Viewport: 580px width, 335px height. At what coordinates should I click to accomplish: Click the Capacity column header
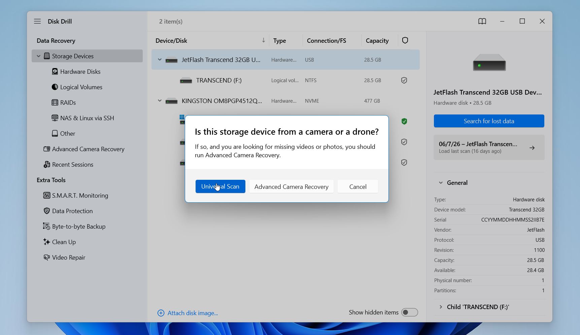(x=377, y=40)
